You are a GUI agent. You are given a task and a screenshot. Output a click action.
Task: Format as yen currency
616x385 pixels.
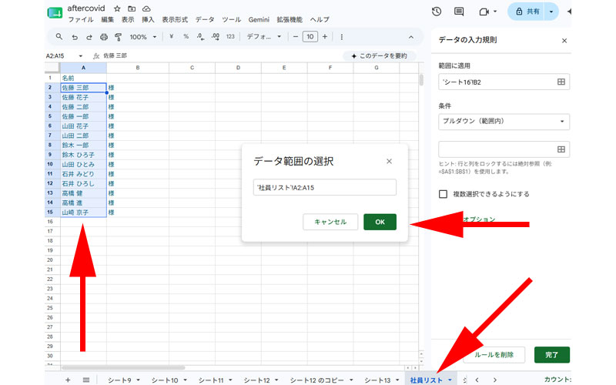pos(171,36)
